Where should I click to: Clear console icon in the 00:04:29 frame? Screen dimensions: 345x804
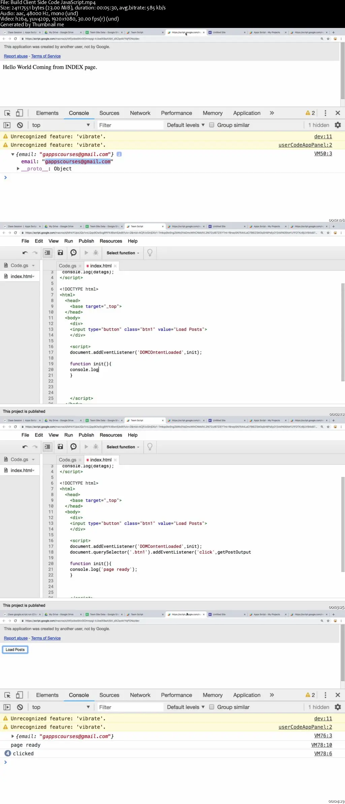point(20,707)
